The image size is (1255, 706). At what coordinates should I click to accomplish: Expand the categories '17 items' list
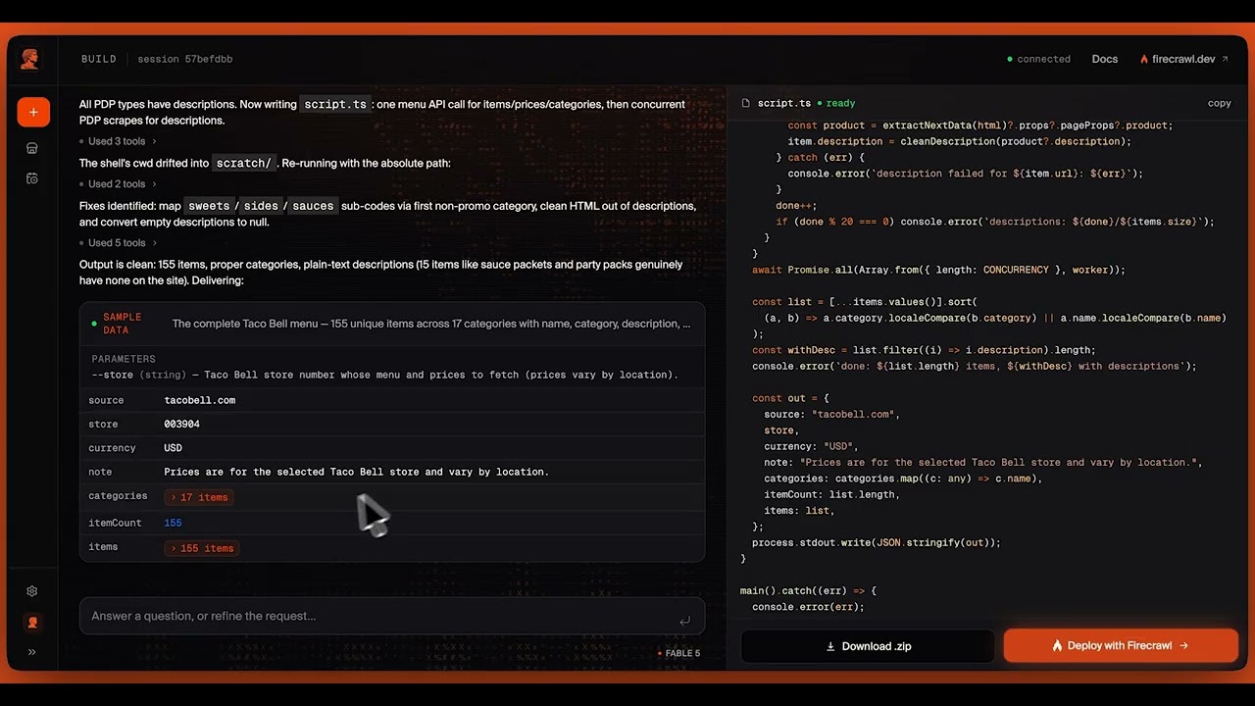point(200,497)
